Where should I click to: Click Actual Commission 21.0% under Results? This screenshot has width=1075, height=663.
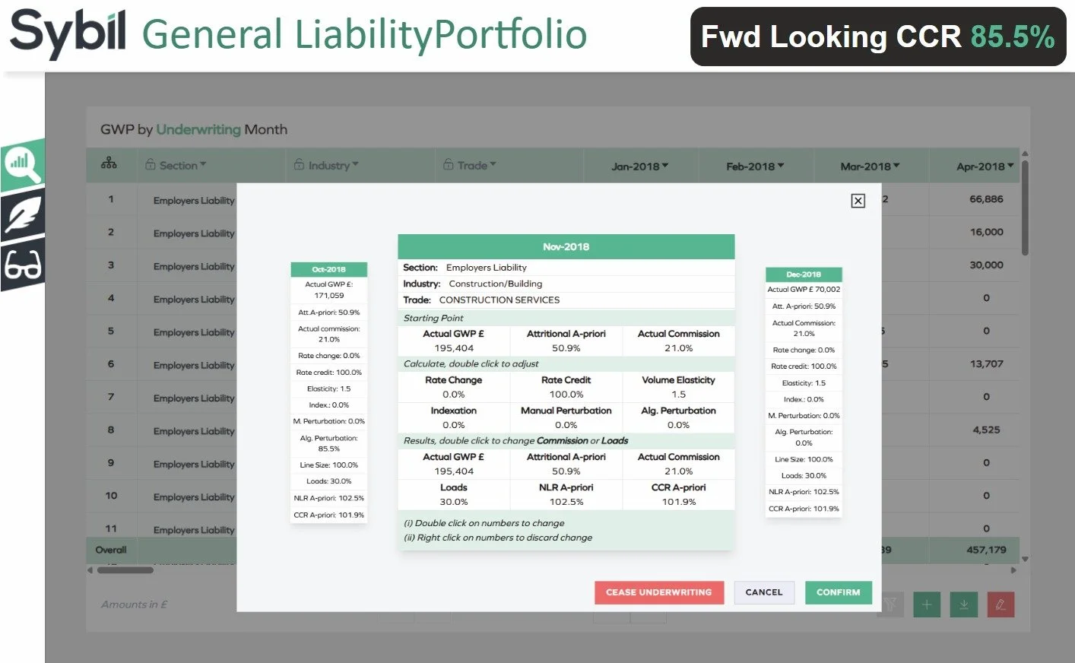[x=679, y=471]
